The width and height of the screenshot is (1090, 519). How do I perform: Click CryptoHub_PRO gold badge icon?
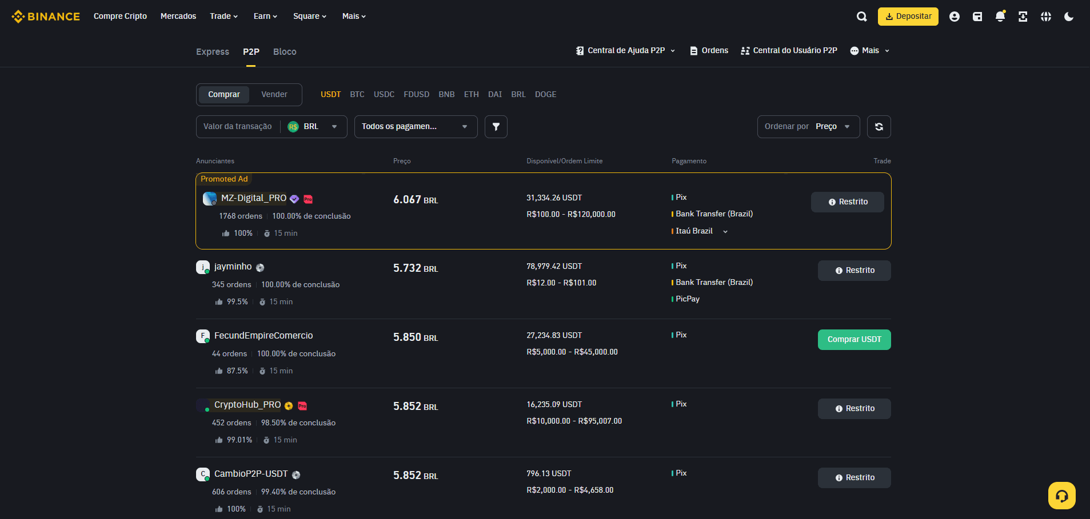(x=289, y=405)
